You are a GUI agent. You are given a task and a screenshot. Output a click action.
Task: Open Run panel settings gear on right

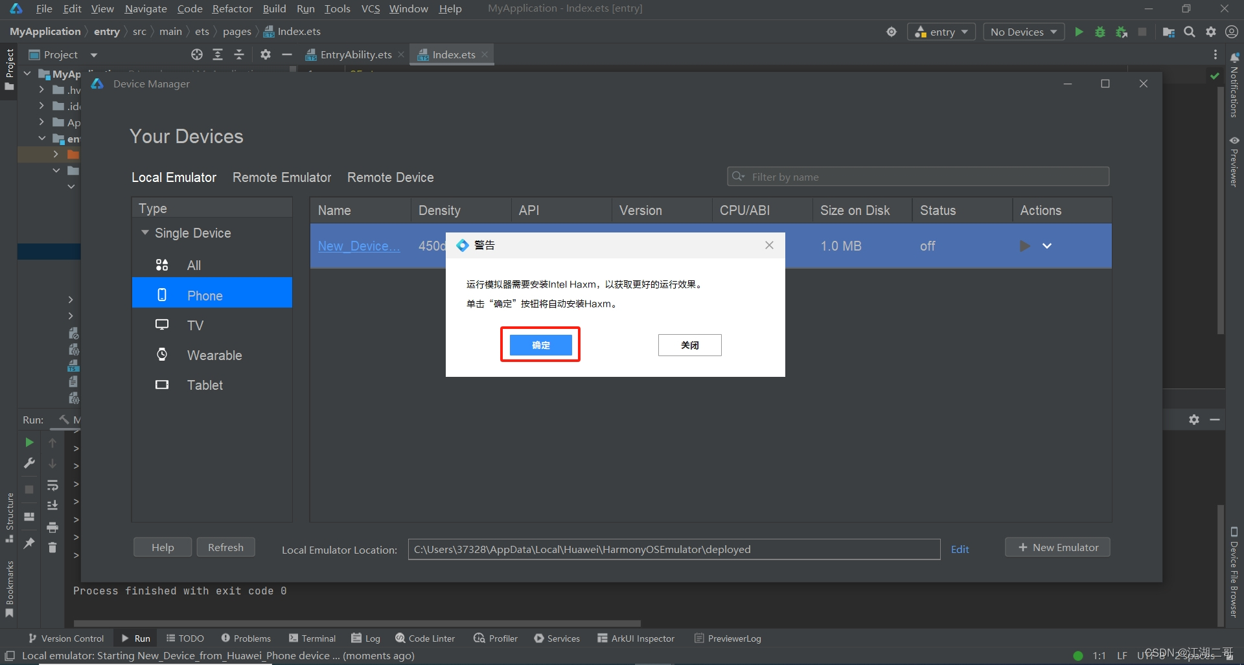pos(1194,420)
